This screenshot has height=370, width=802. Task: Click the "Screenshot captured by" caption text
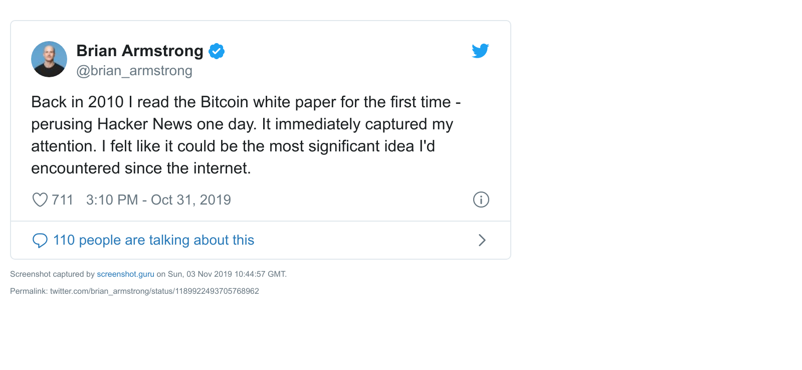[x=52, y=274]
